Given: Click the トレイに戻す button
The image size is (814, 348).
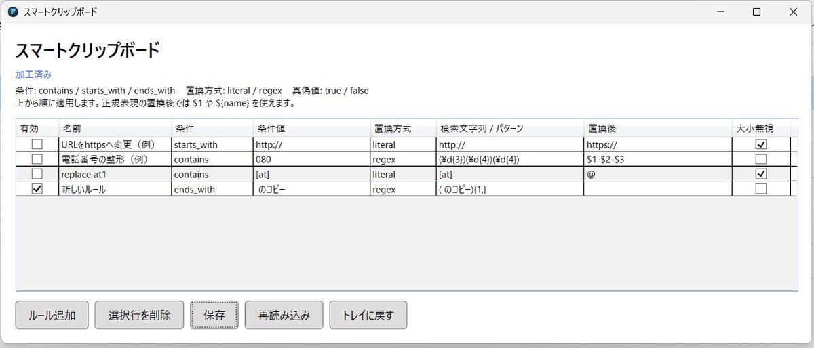Looking at the screenshot, I should (x=368, y=315).
